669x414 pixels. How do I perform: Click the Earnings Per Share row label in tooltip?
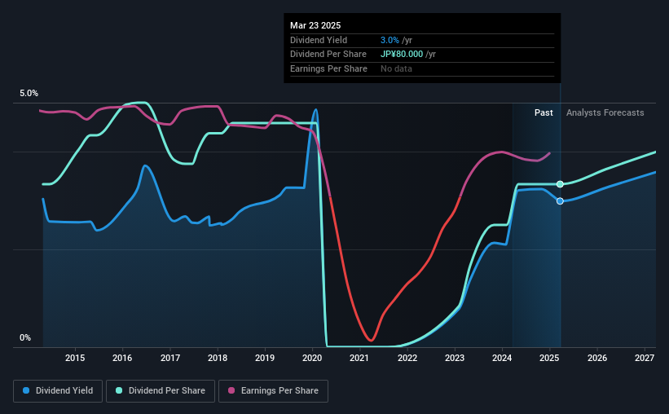tap(328, 68)
